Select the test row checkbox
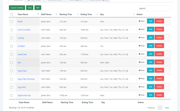Viewport: 180px width, 111px height. (12, 63)
